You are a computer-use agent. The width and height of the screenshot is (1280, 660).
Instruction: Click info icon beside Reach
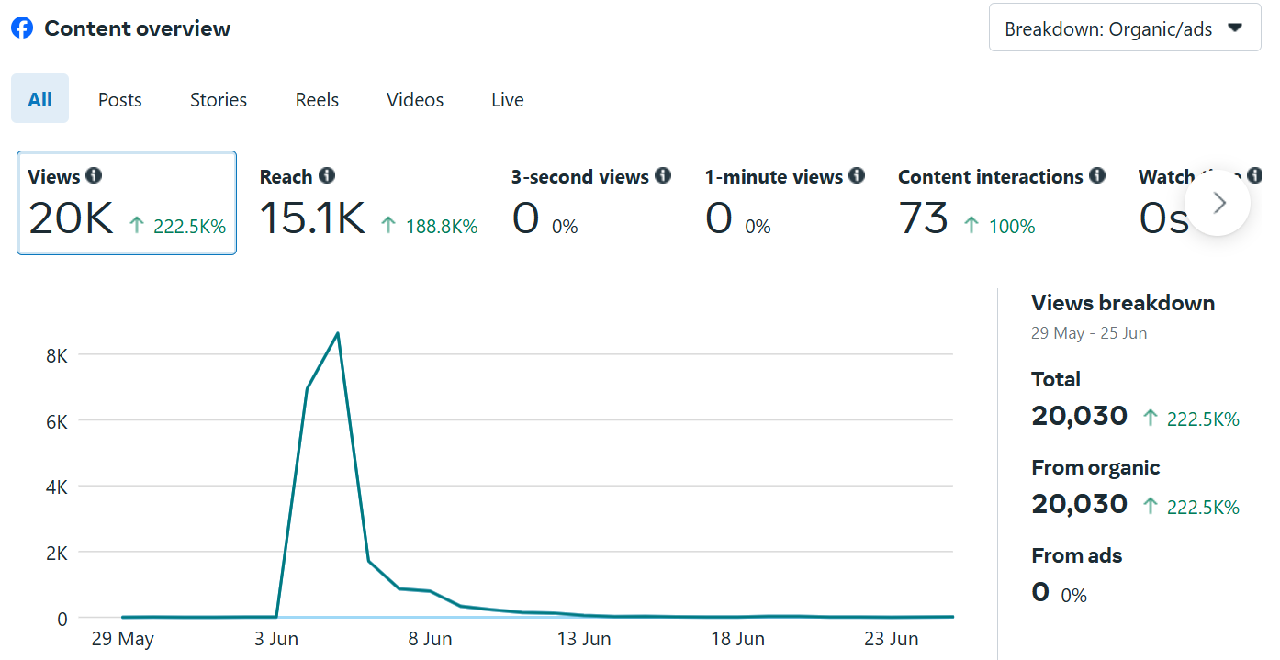(327, 176)
